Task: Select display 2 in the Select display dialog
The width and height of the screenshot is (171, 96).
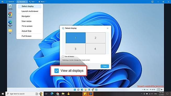Action: click(95, 38)
